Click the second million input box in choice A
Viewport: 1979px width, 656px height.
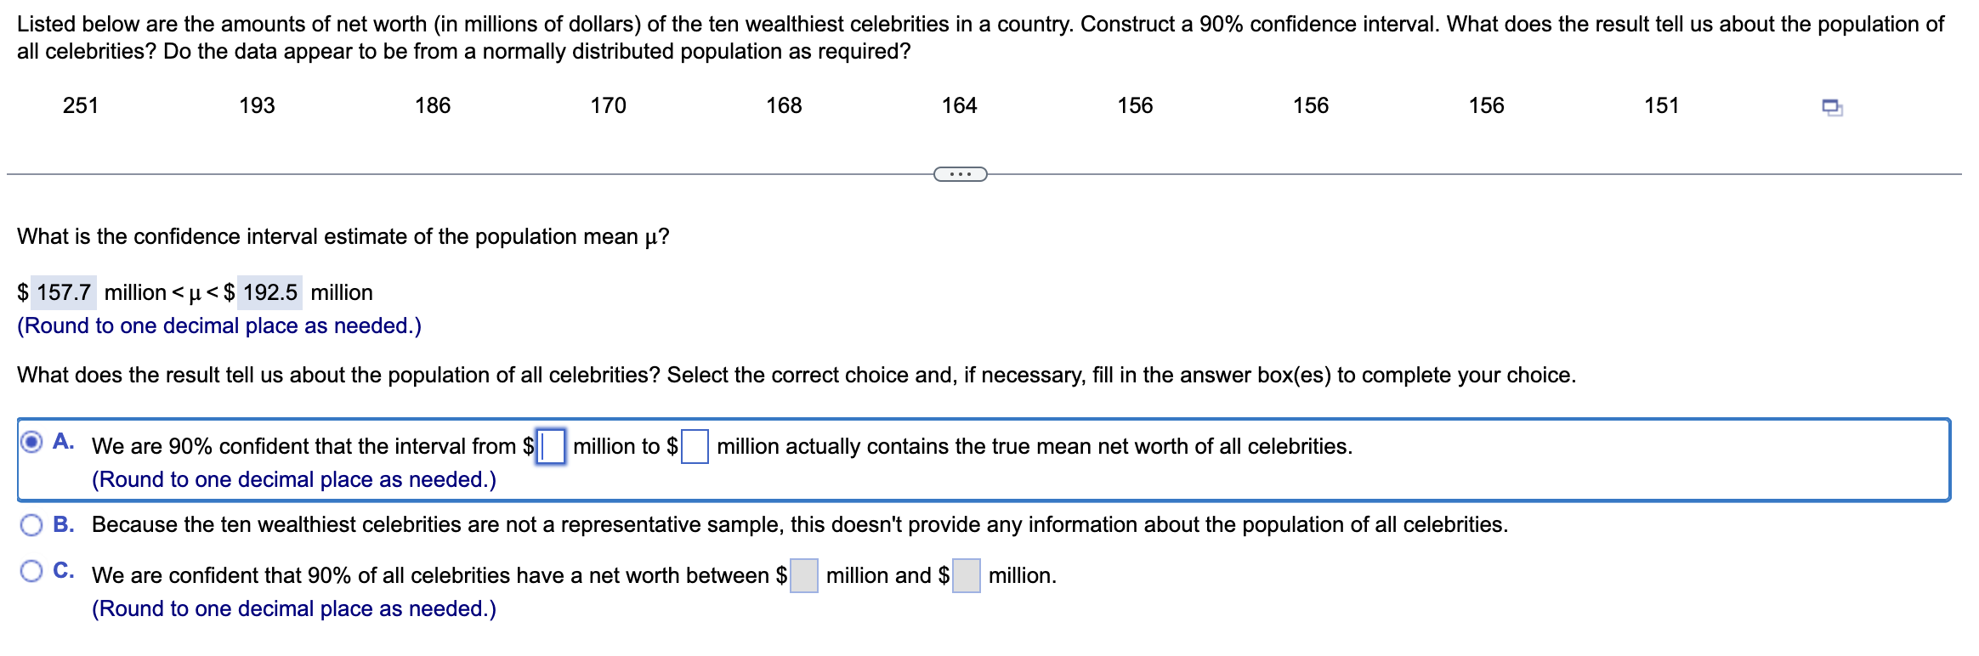pos(695,445)
